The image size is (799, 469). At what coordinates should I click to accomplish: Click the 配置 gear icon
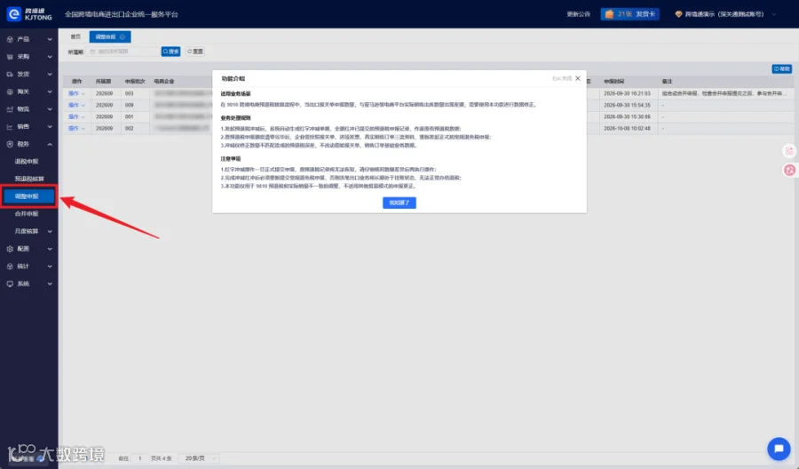[x=10, y=249]
